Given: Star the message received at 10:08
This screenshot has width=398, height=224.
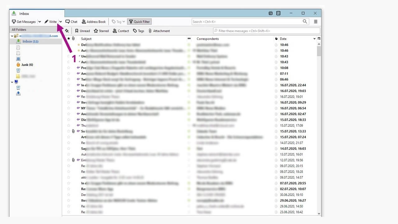Looking at the screenshot, I should pyautogui.click(x=69, y=68).
